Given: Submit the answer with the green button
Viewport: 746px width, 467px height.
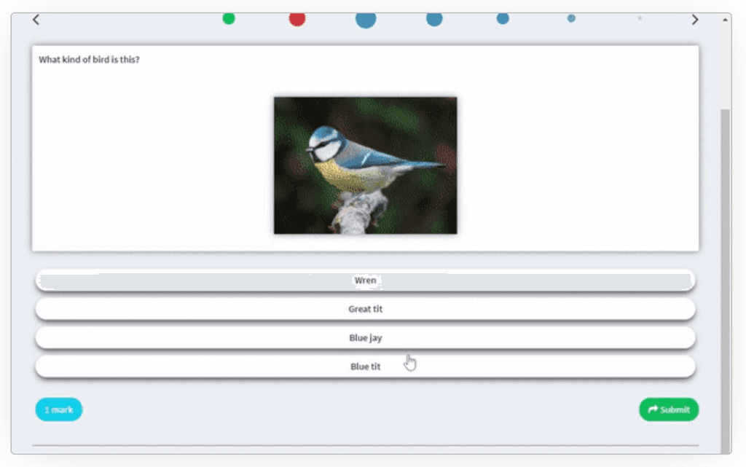Looking at the screenshot, I should [x=669, y=409].
